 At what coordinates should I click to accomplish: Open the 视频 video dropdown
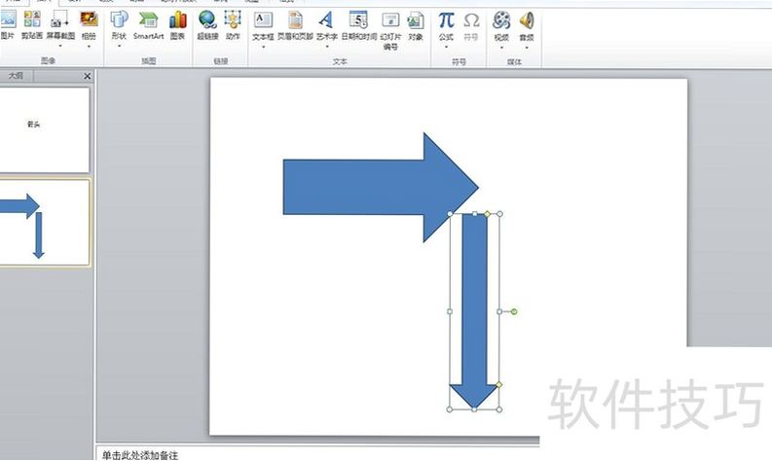tap(501, 48)
